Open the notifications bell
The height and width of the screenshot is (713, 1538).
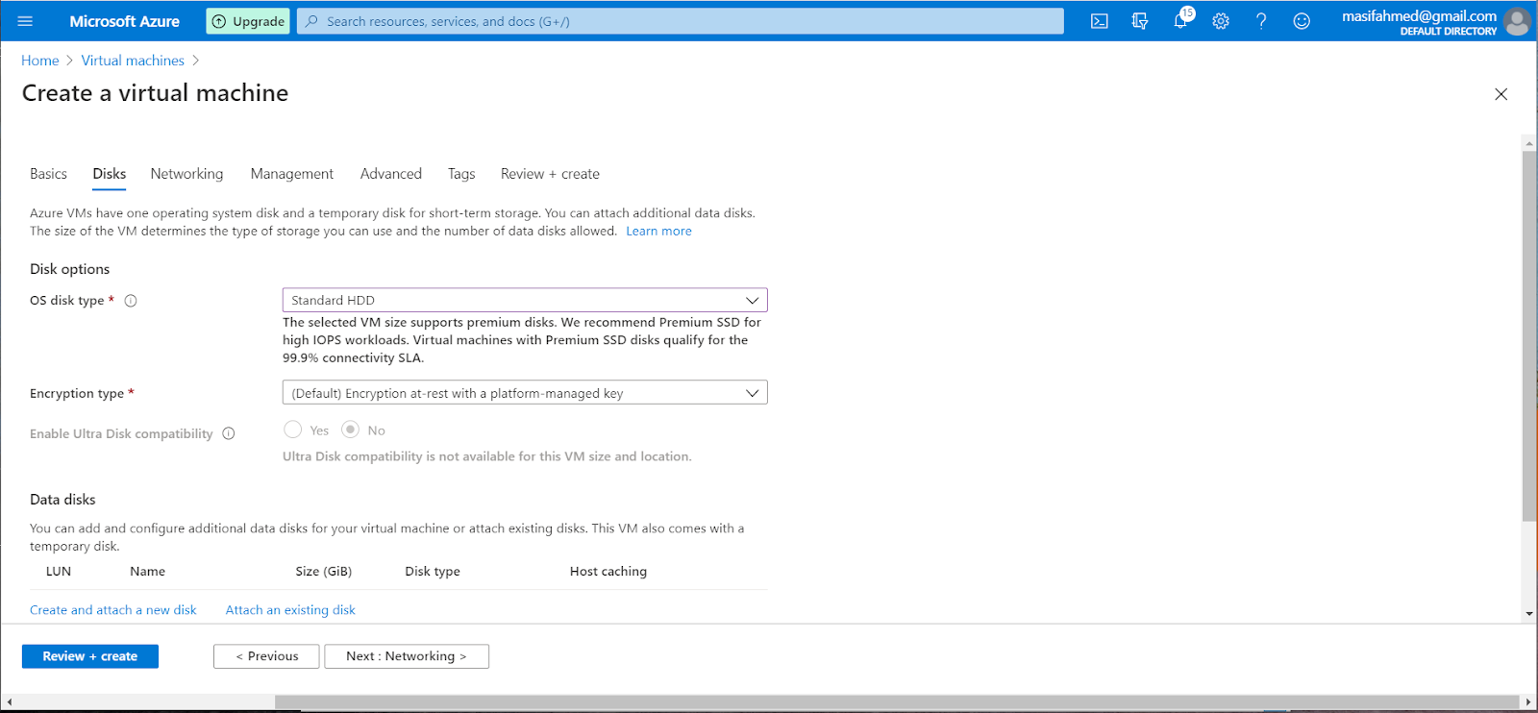click(x=1181, y=20)
